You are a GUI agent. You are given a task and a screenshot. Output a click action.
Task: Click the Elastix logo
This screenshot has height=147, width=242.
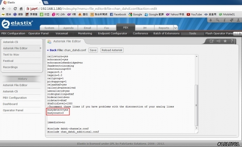pos(17,24)
